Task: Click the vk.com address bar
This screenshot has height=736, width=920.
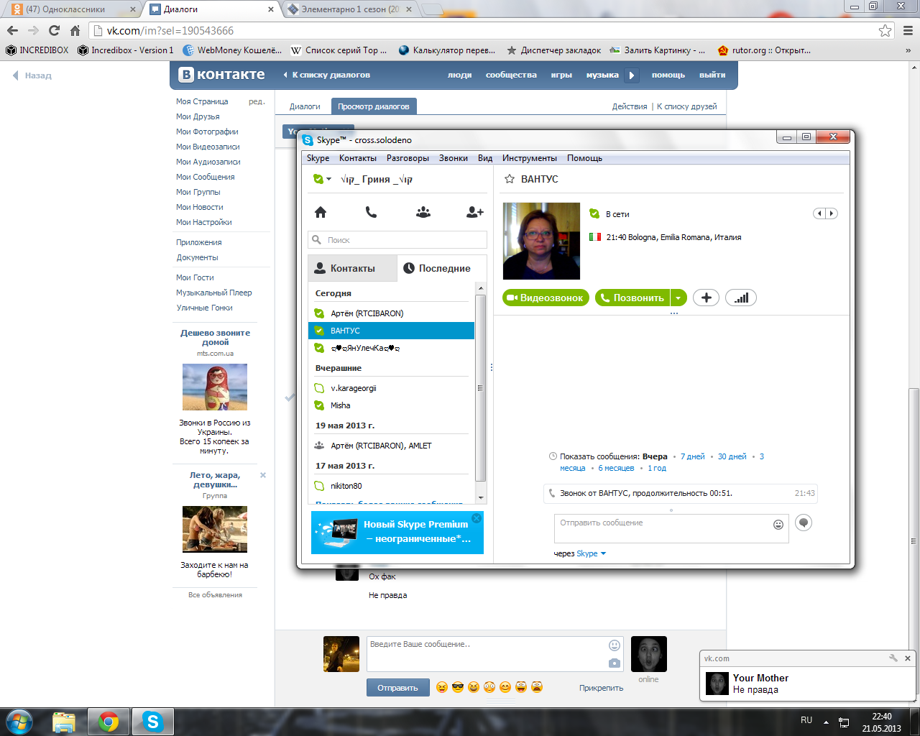Action: (489, 31)
